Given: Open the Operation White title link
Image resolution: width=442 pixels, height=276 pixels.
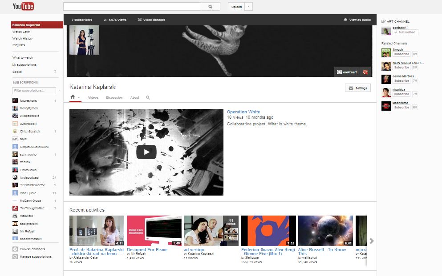Looking at the screenshot, I should [x=243, y=112].
